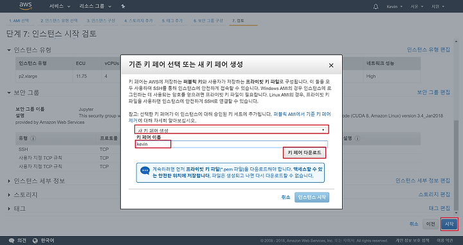463x245 pixels.
Task: Open the 리소스 그룹 menu
Action: [x=95, y=6]
